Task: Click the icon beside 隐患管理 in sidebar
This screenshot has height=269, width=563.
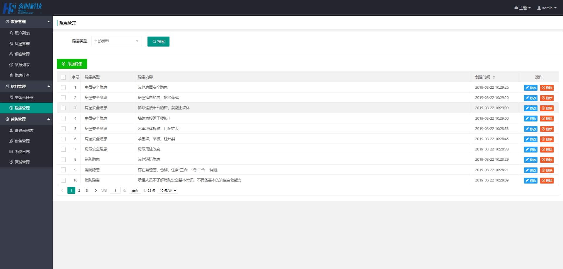Action: 11,108
